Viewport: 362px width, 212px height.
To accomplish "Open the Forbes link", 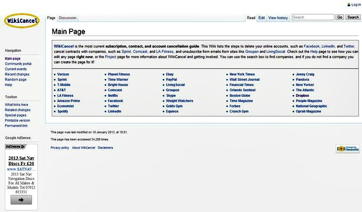I will (x=235, y=106).
